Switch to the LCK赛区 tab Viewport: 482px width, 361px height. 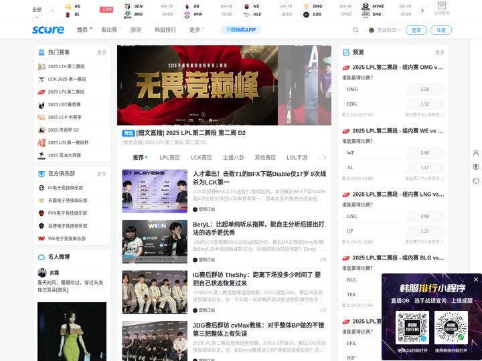tap(202, 158)
